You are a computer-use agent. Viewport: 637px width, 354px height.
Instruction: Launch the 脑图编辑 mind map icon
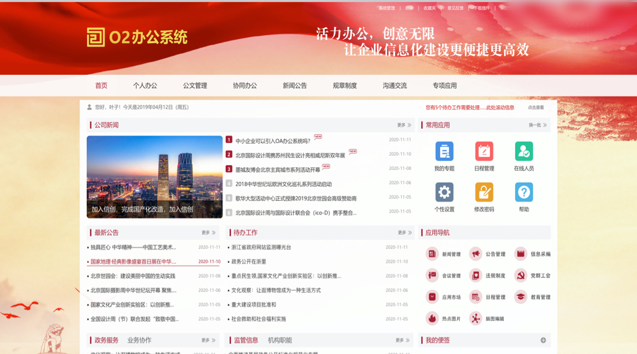476,318
